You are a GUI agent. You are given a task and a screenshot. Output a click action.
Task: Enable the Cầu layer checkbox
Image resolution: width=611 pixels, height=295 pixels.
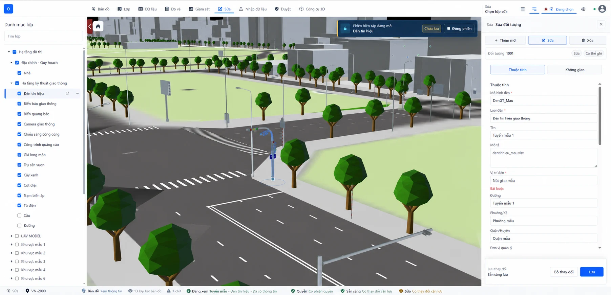(x=19, y=215)
